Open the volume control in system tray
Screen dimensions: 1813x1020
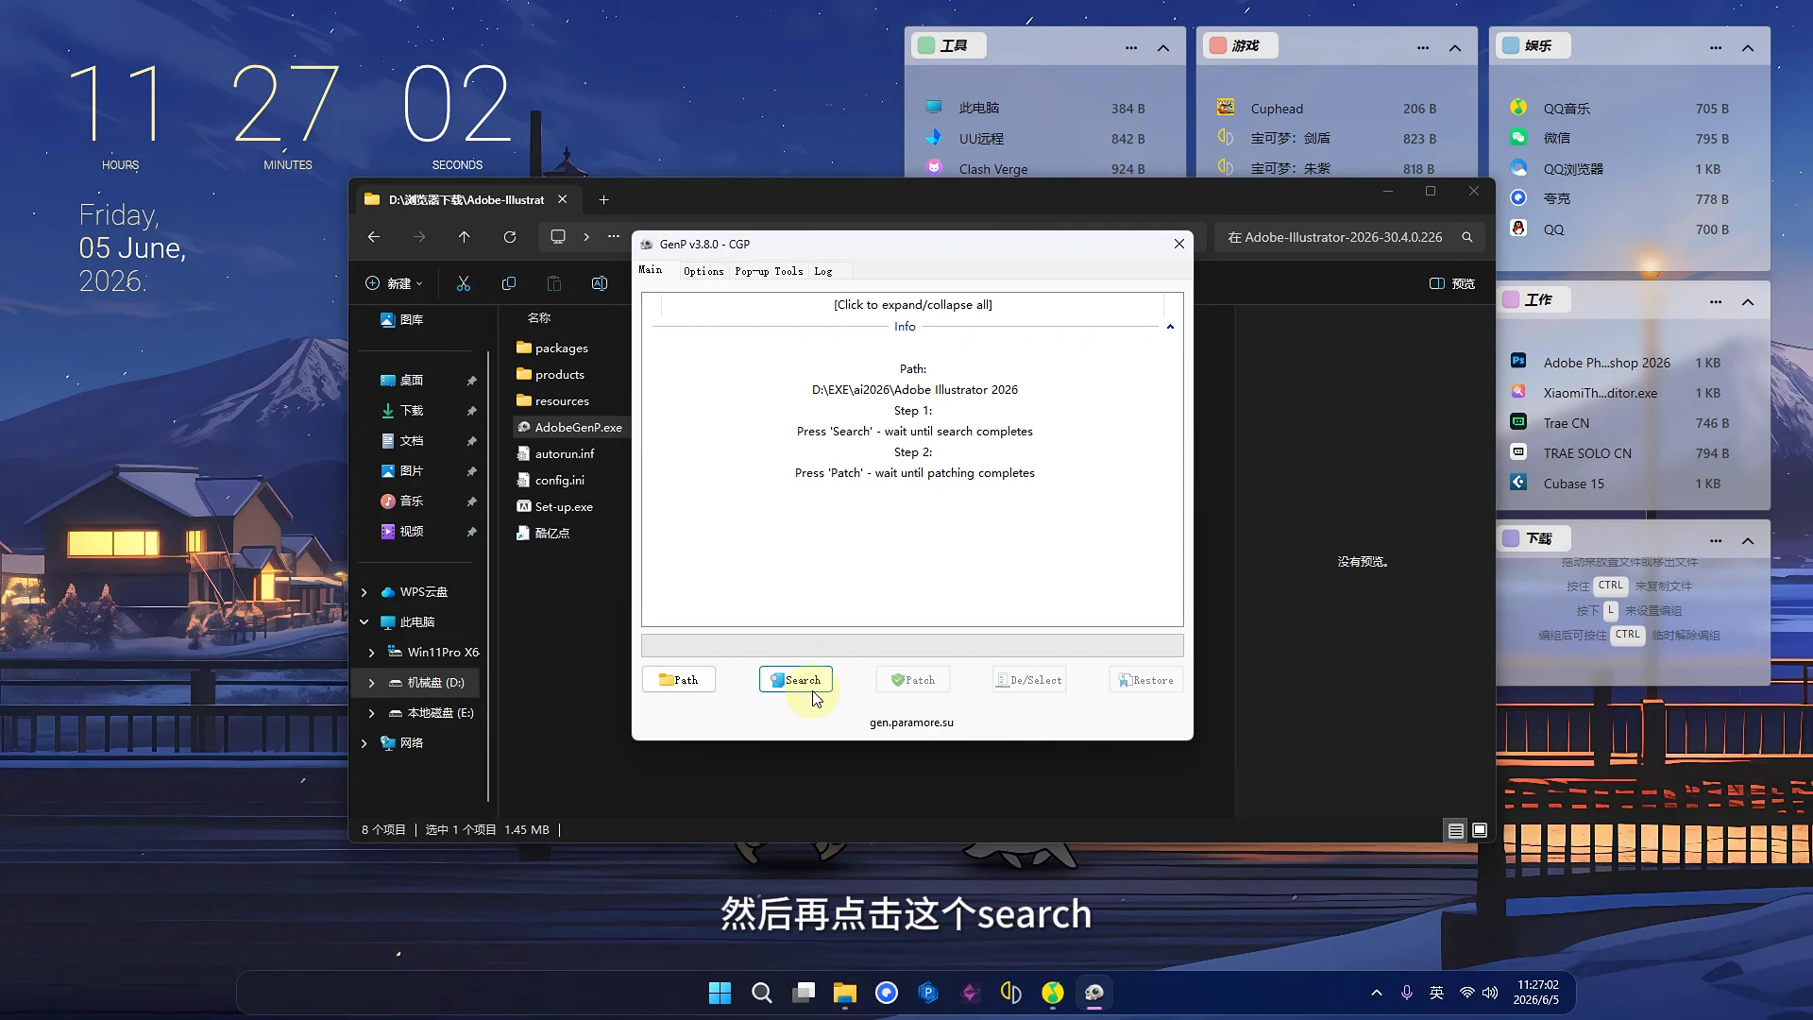[x=1490, y=993]
